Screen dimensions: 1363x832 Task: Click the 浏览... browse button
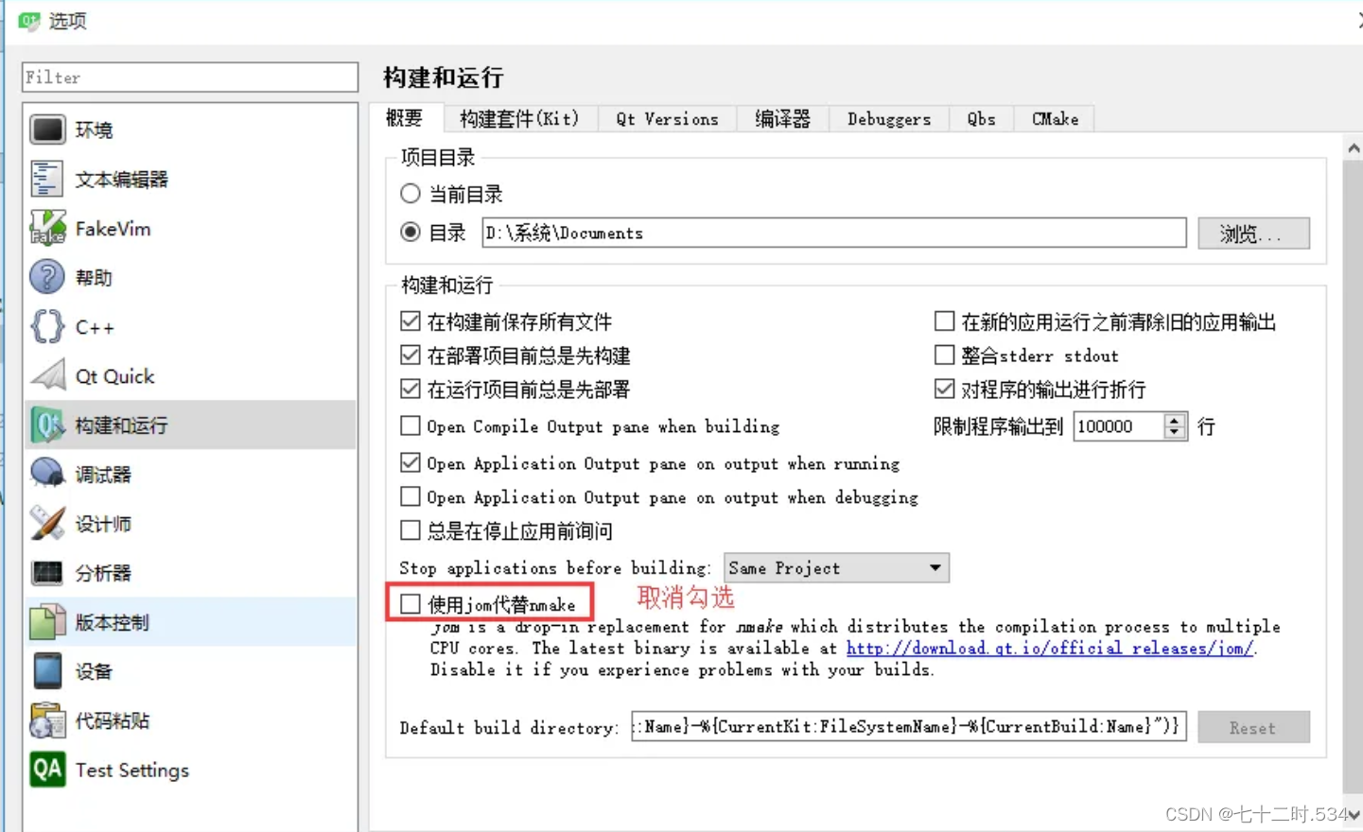pos(1253,233)
